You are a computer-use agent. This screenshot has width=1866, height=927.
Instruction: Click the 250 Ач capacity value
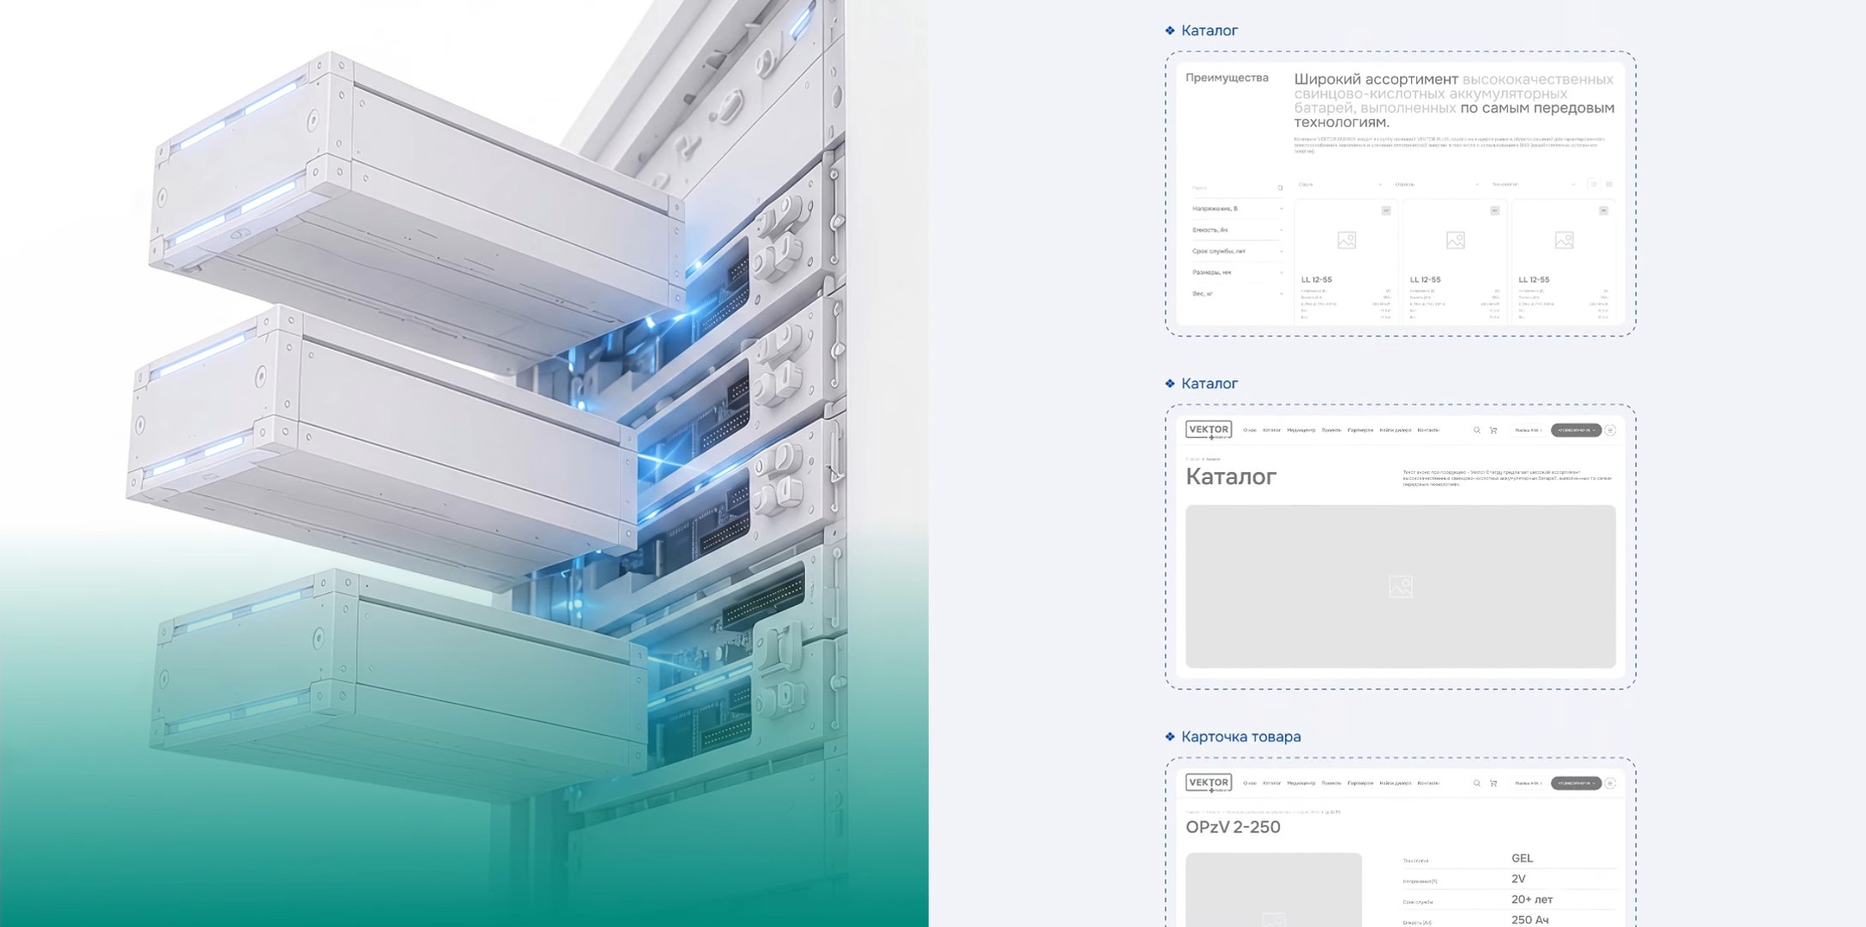pos(1530,920)
